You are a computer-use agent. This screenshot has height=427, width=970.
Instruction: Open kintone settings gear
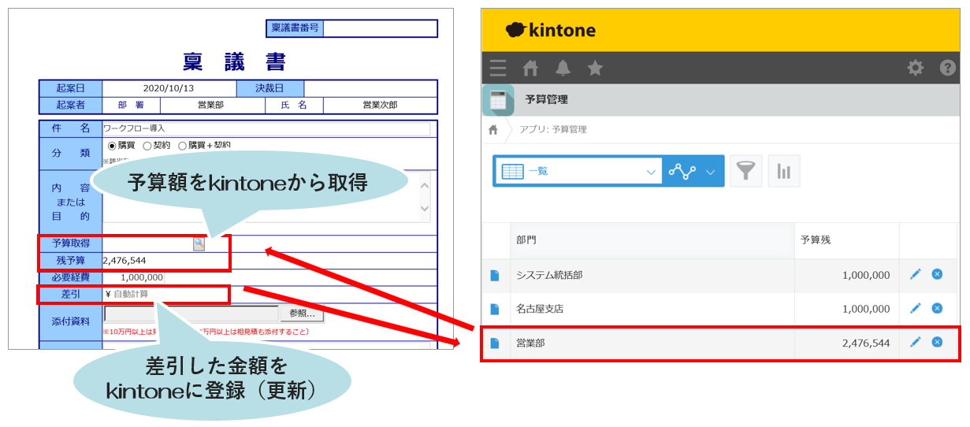click(x=915, y=68)
